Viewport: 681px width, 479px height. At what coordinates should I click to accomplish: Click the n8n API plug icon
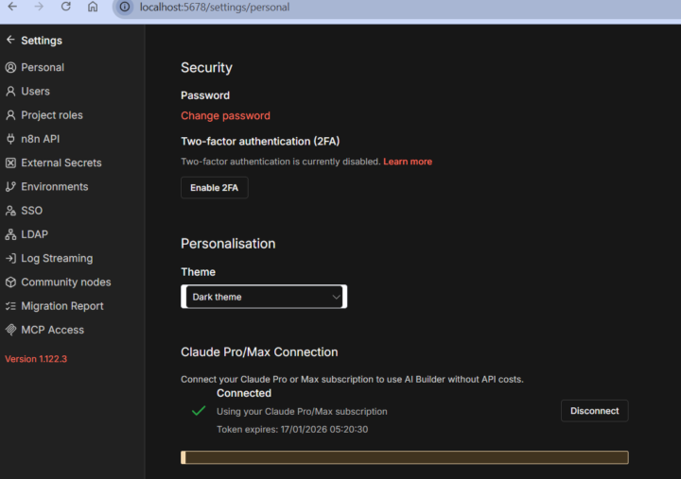coord(10,139)
